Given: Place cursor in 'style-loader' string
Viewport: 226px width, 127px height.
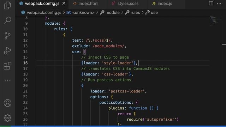Looking at the screenshot, I should (117, 63).
